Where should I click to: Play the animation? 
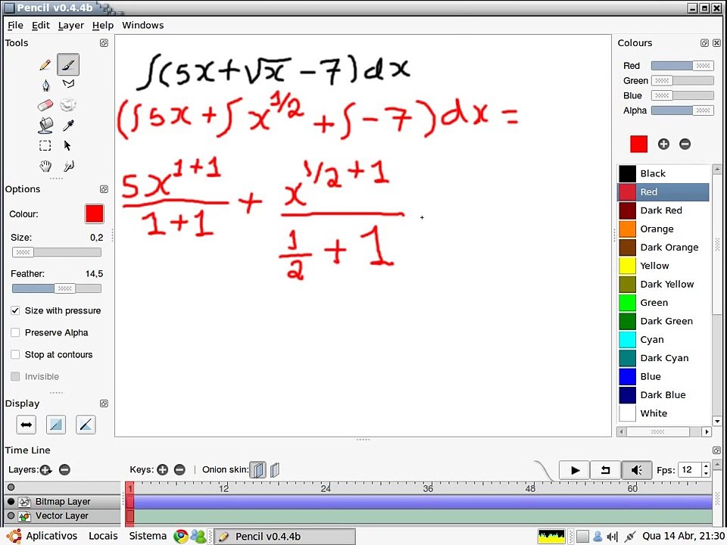point(575,470)
